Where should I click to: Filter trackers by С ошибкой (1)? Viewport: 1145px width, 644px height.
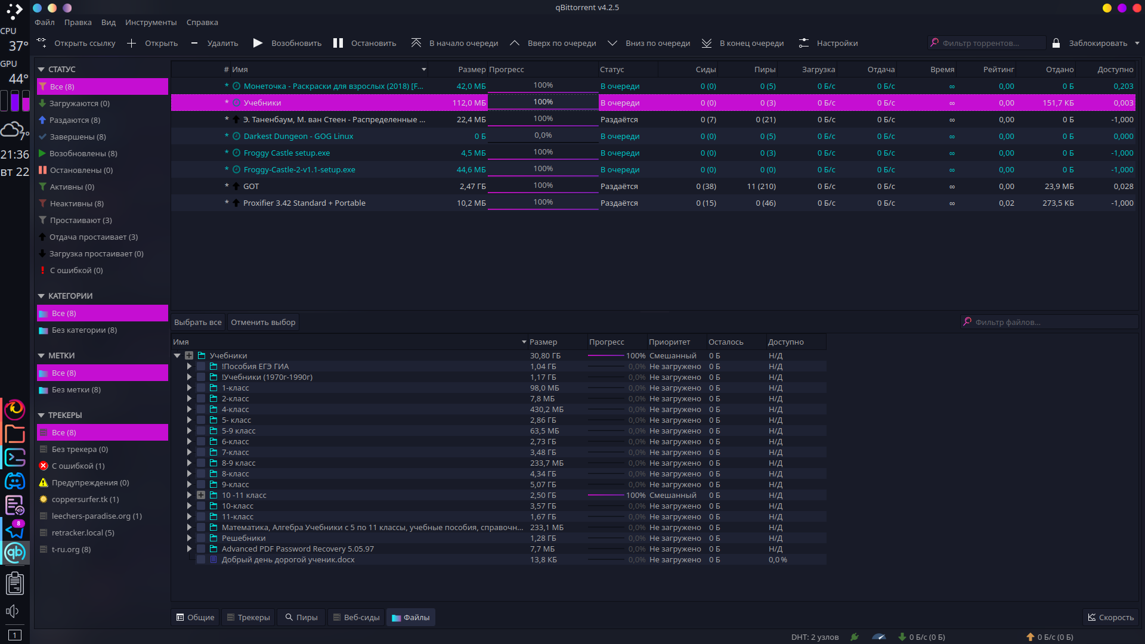coord(103,466)
